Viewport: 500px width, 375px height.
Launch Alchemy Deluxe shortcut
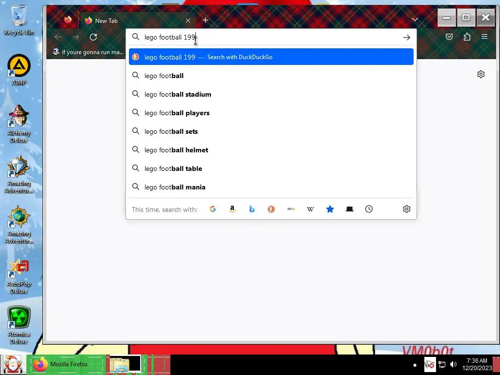[x=19, y=124]
